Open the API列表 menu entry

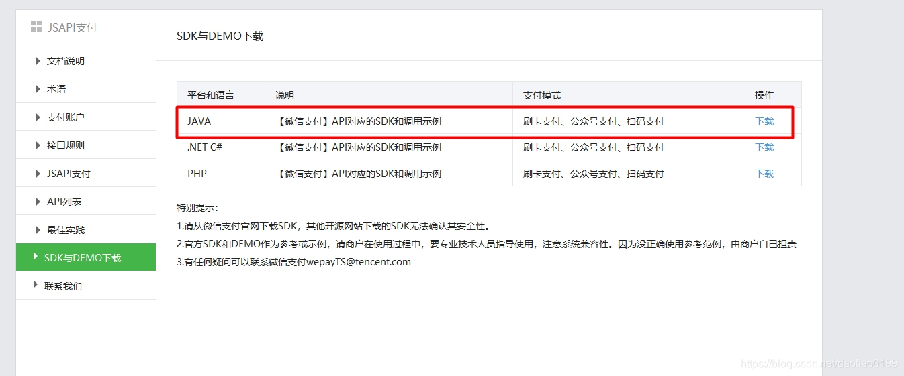(x=64, y=202)
